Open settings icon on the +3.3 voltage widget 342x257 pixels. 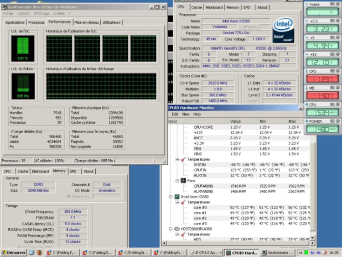coord(332,21)
